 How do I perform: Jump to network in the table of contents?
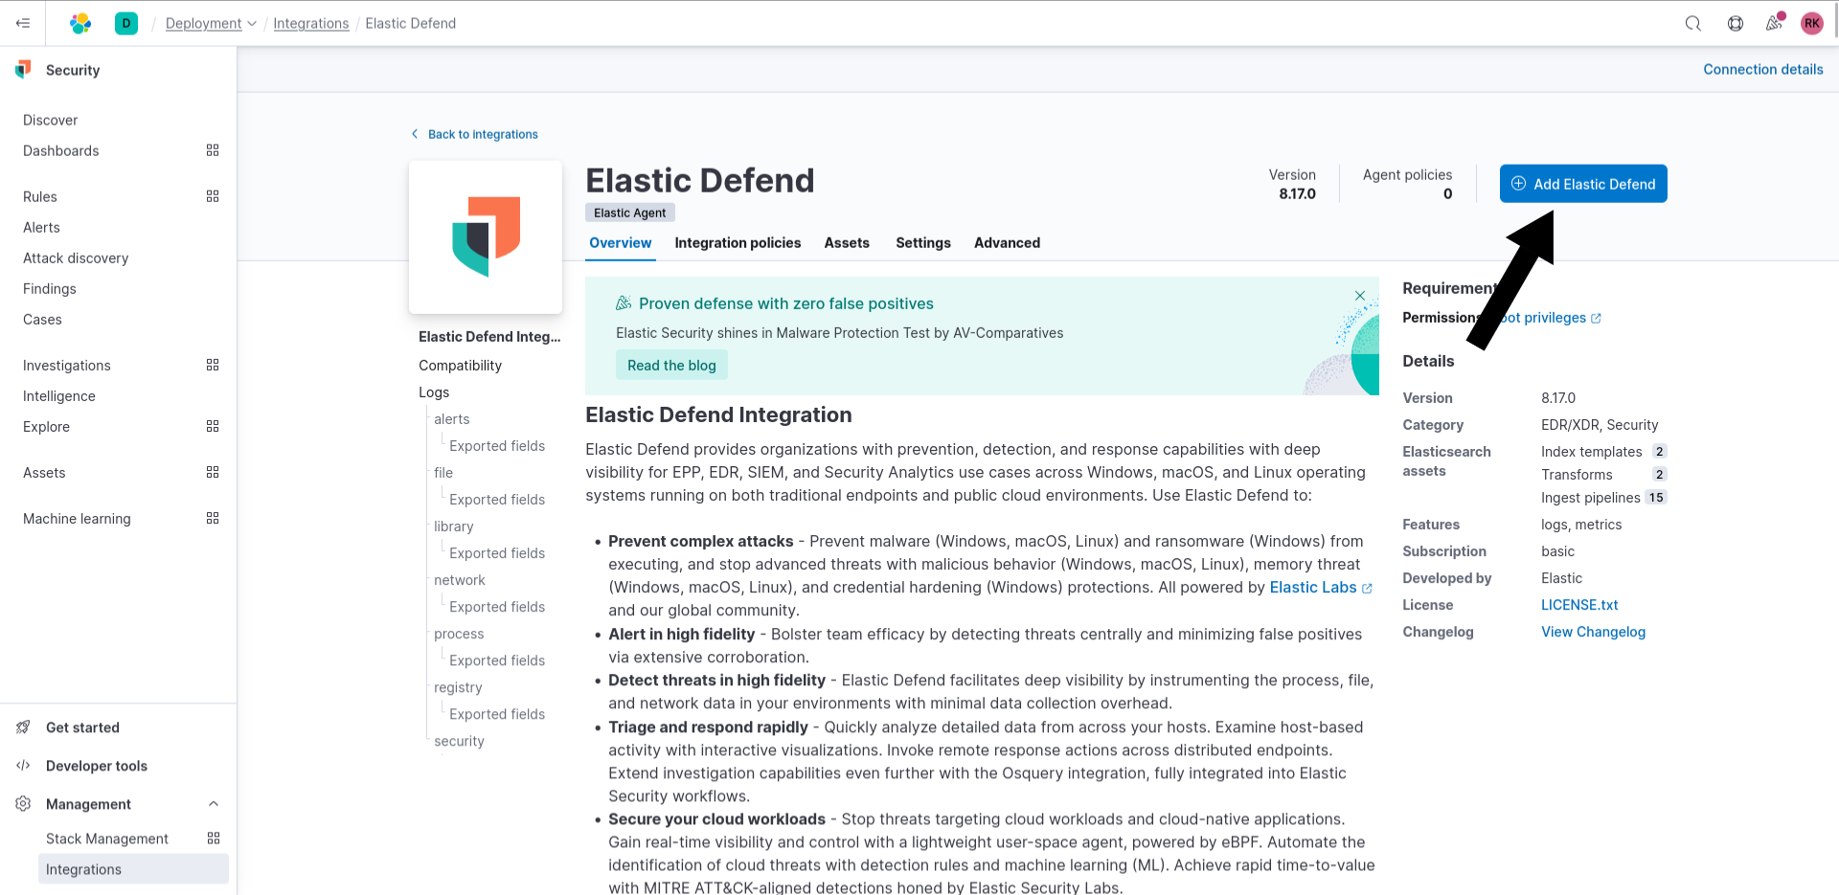pyautogui.click(x=459, y=580)
